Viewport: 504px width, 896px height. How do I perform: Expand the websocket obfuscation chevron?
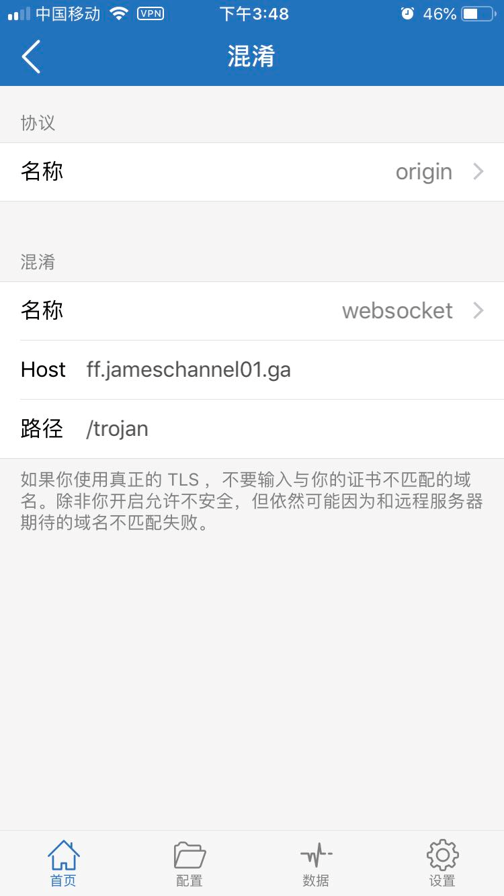click(478, 310)
